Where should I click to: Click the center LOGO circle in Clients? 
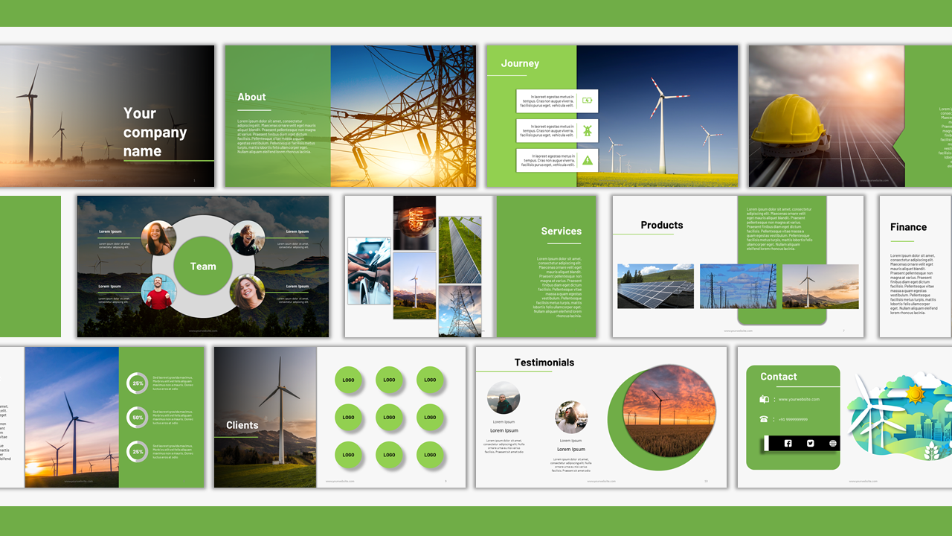pos(389,418)
